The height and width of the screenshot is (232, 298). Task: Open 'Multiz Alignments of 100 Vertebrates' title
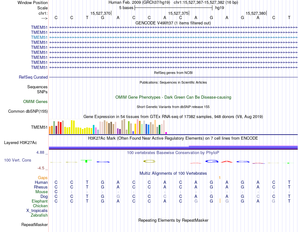[x=173, y=173]
